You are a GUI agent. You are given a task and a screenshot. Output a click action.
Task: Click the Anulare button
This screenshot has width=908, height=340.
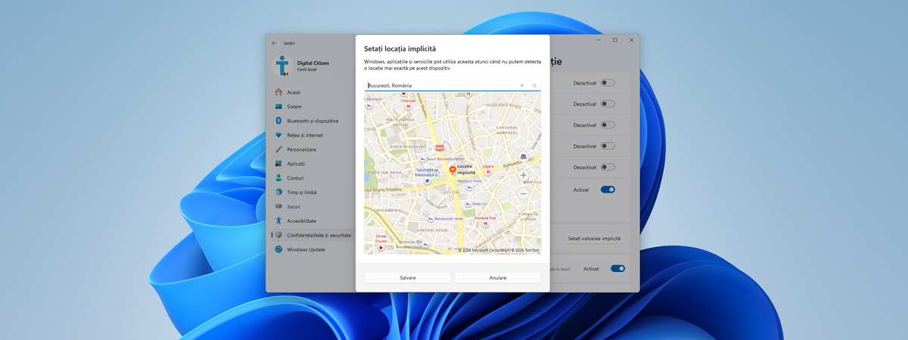(x=498, y=277)
